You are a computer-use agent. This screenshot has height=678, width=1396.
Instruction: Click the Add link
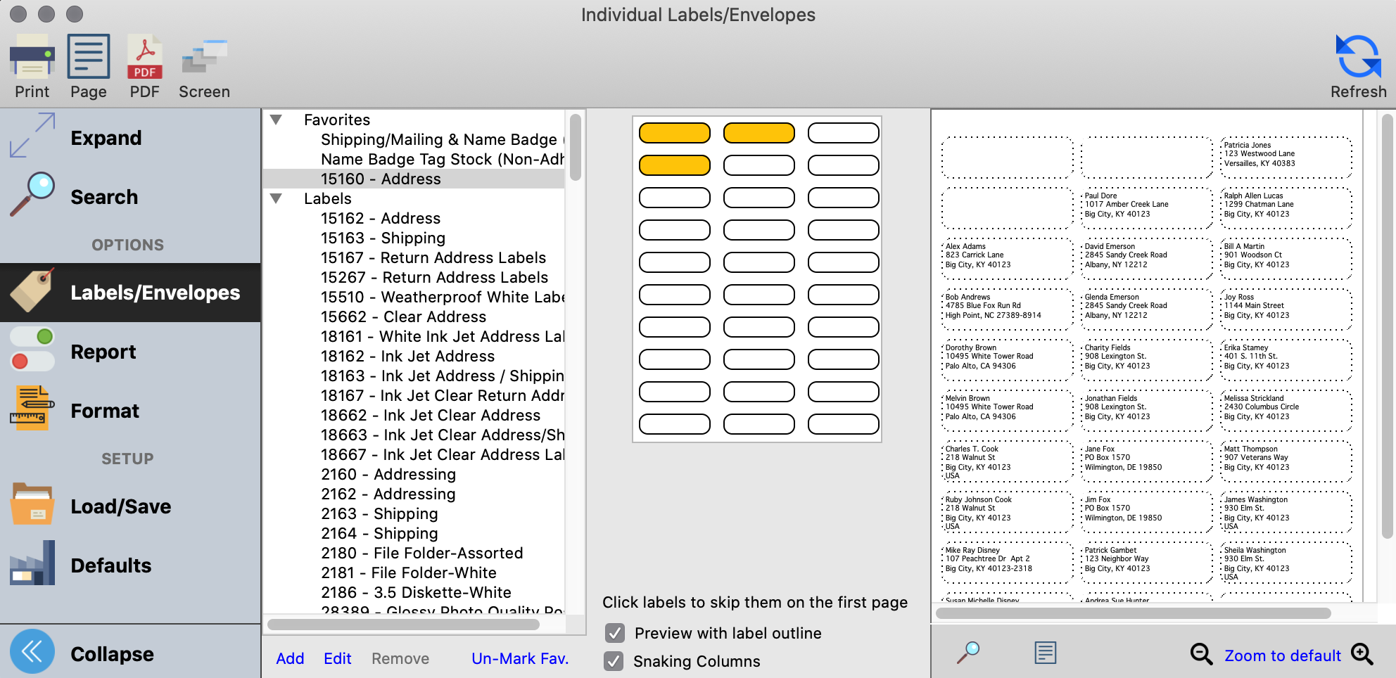coord(290,658)
